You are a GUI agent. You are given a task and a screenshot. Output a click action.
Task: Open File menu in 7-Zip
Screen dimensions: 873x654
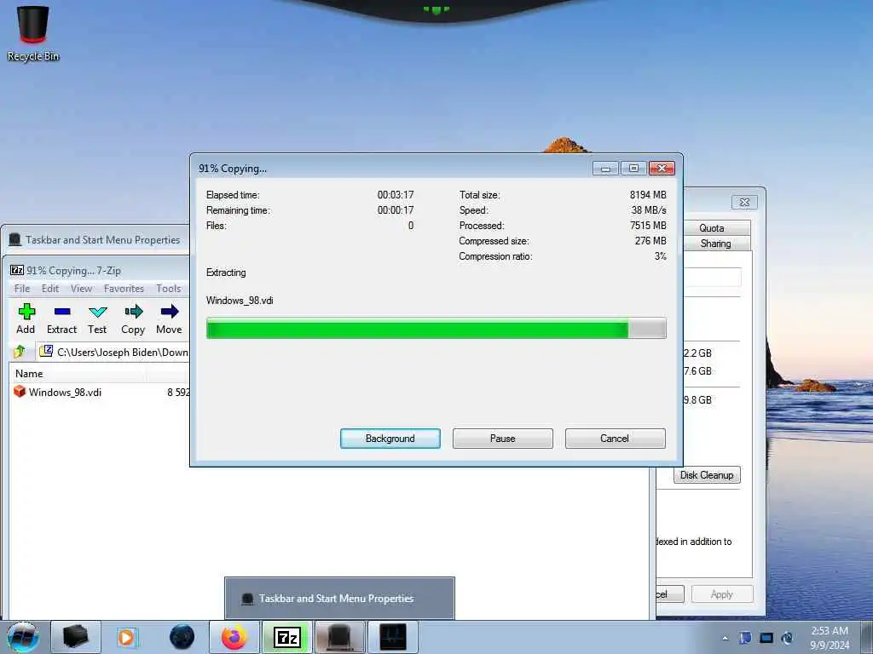[x=22, y=288]
